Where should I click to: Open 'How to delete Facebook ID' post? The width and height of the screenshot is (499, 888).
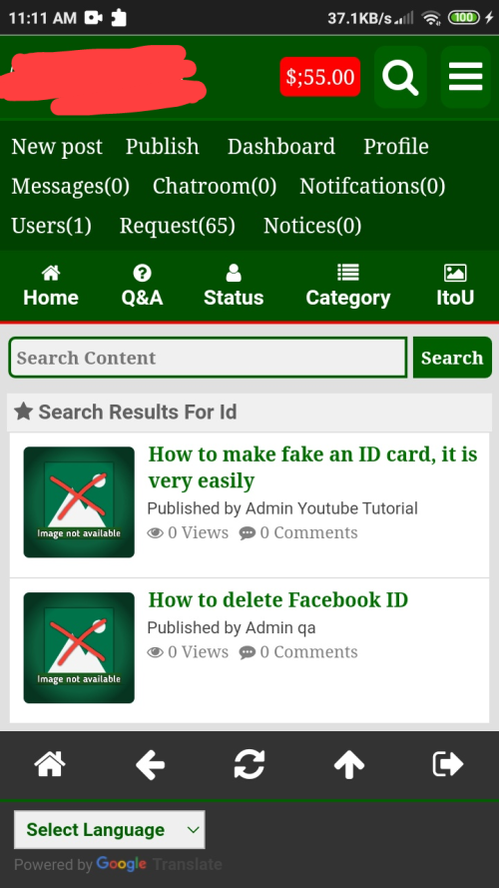click(x=277, y=599)
